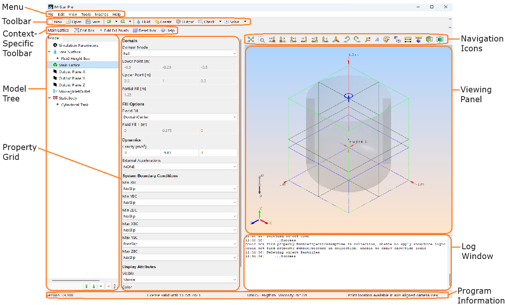
Task: Set camera to +Z axis view
Action: tap(314, 39)
